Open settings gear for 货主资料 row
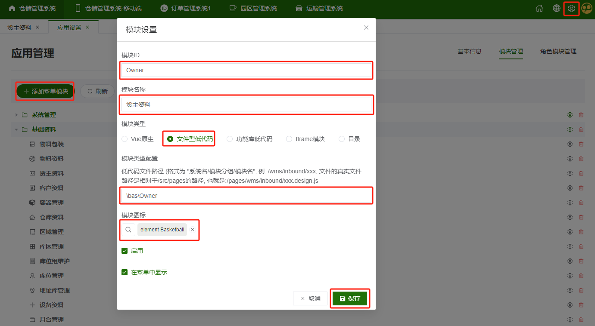 570,173
